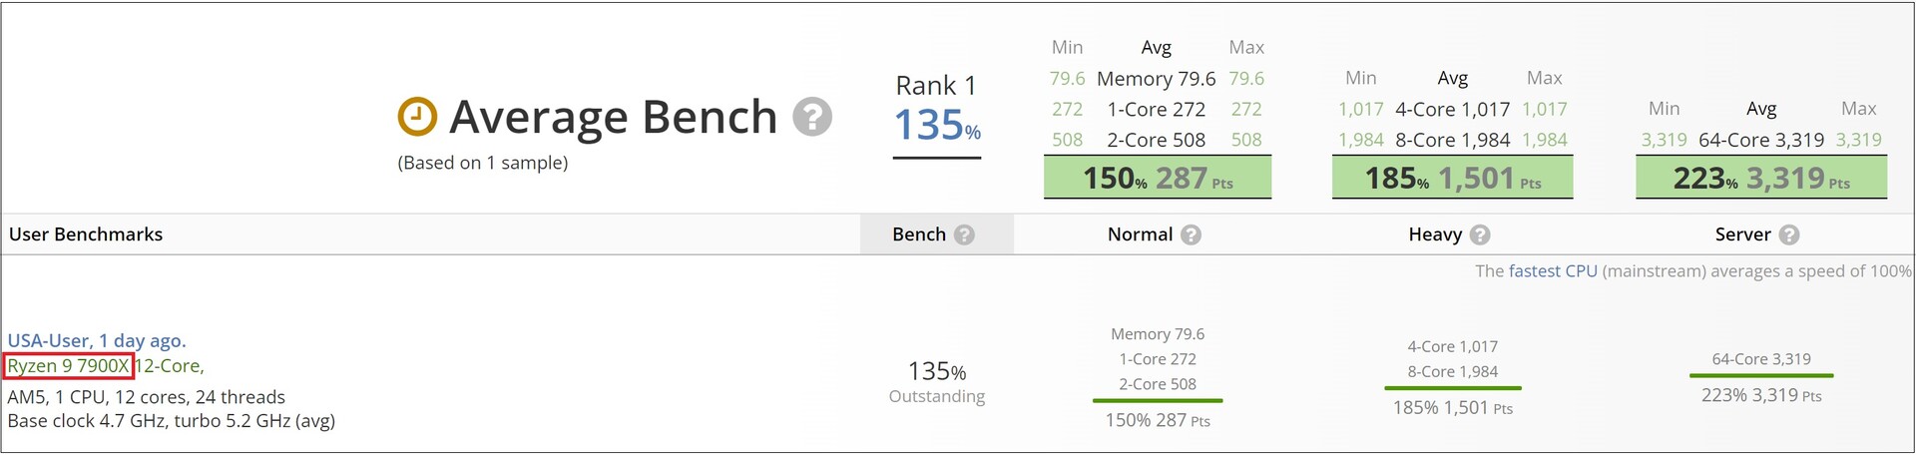Click the 64-Core 3,319 server result row
This screenshot has height=455, width=1916.
pos(1761,359)
